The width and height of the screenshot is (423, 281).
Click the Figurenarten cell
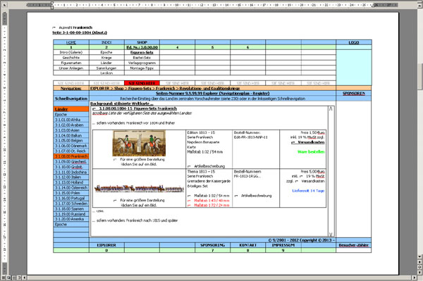(x=71, y=63)
